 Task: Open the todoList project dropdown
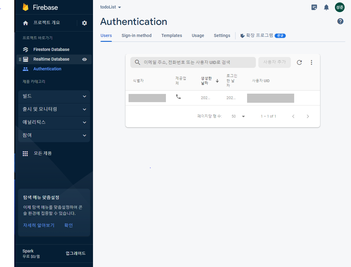[111, 7]
